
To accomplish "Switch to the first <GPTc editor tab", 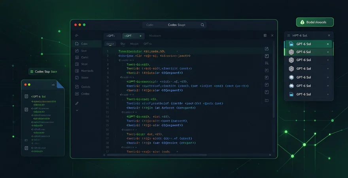I will click(x=112, y=36).
